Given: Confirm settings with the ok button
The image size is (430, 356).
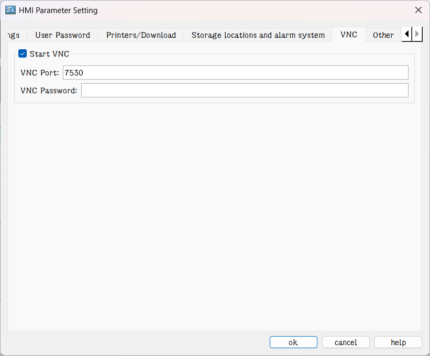Looking at the screenshot, I should tap(293, 342).
